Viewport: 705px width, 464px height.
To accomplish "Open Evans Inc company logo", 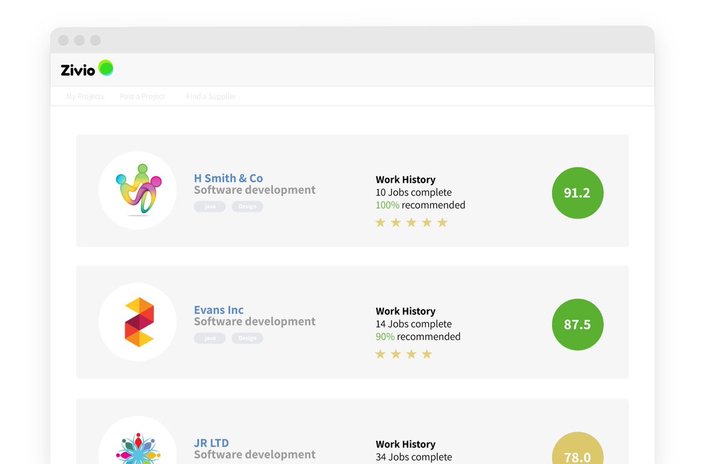I will coord(137,322).
